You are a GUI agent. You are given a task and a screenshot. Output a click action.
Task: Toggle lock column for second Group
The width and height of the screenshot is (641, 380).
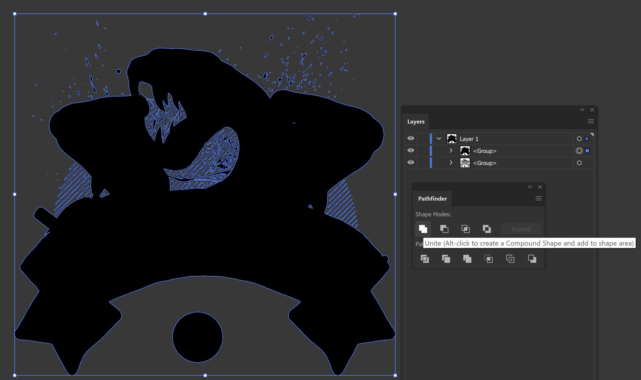coord(423,163)
